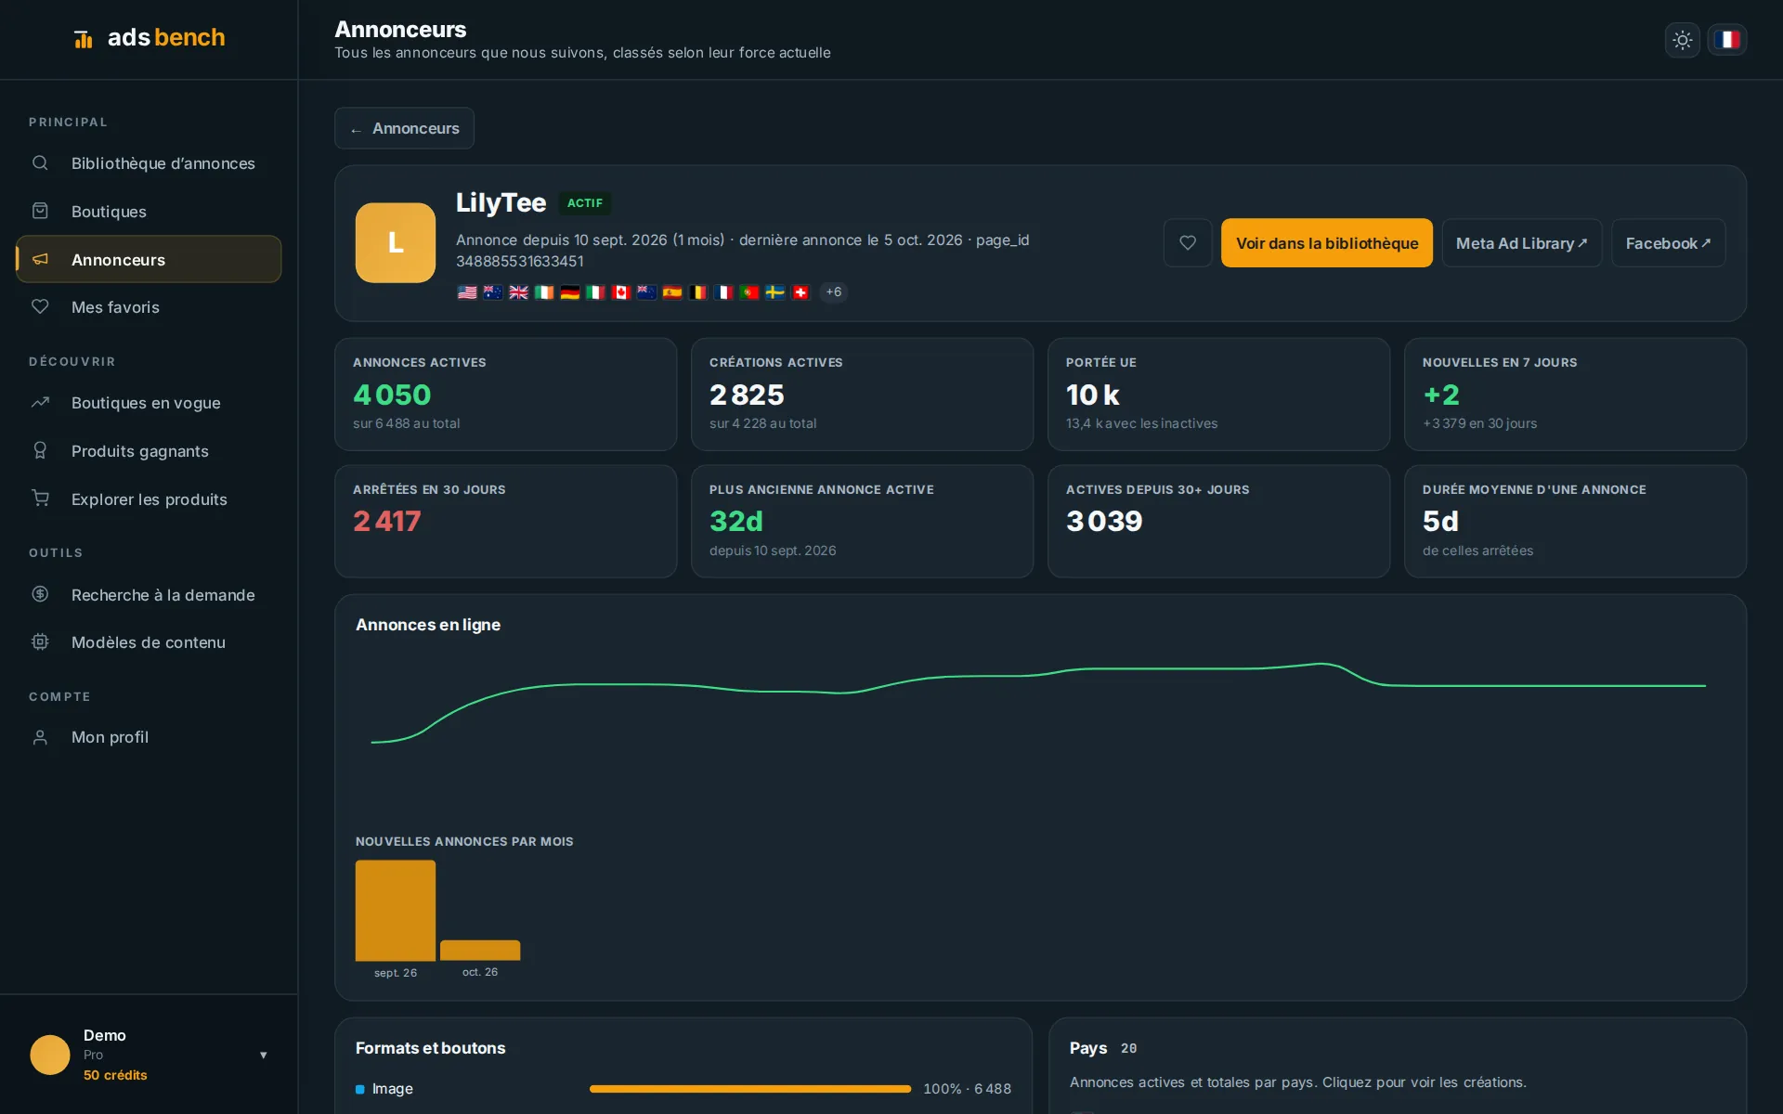Click the Switzerland flag icon
The height and width of the screenshot is (1114, 1783).
[800, 292]
